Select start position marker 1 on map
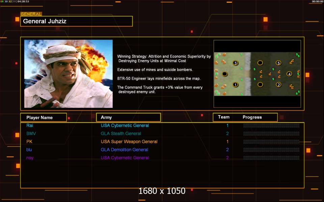The image size is (324, 202). (235, 85)
